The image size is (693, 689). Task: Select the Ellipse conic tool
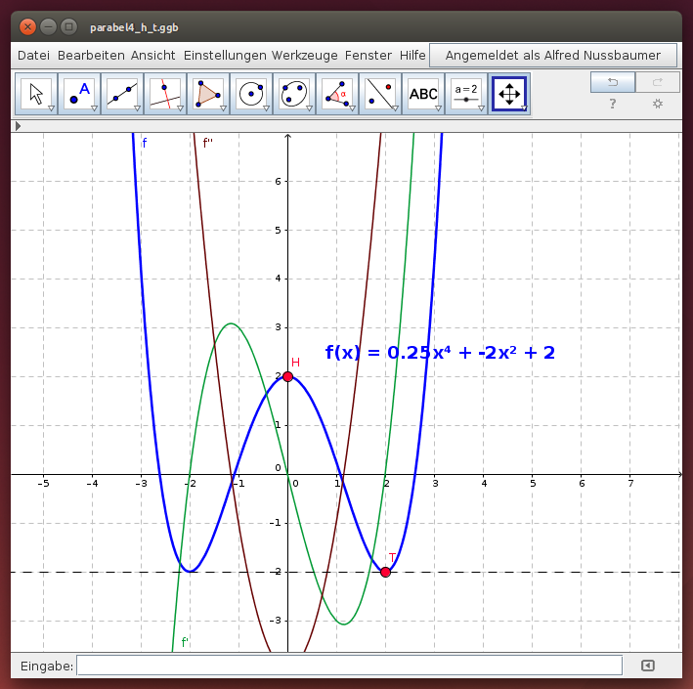click(x=294, y=94)
